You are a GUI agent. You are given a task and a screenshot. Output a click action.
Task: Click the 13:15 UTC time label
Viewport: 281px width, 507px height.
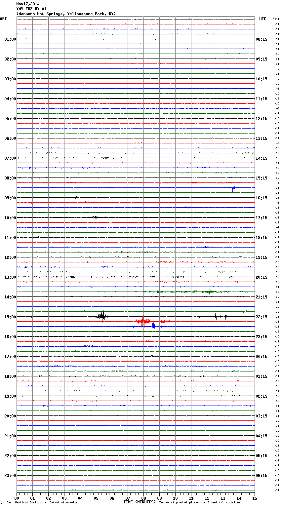(261, 138)
